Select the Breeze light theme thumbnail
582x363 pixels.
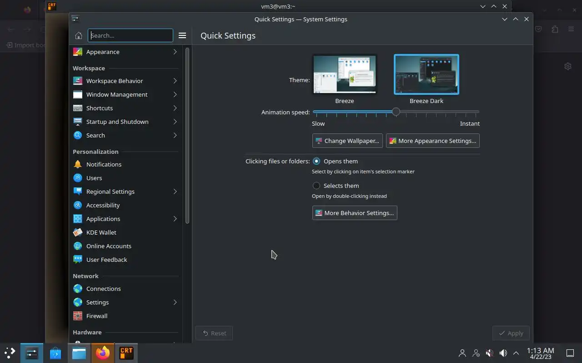[x=345, y=74]
